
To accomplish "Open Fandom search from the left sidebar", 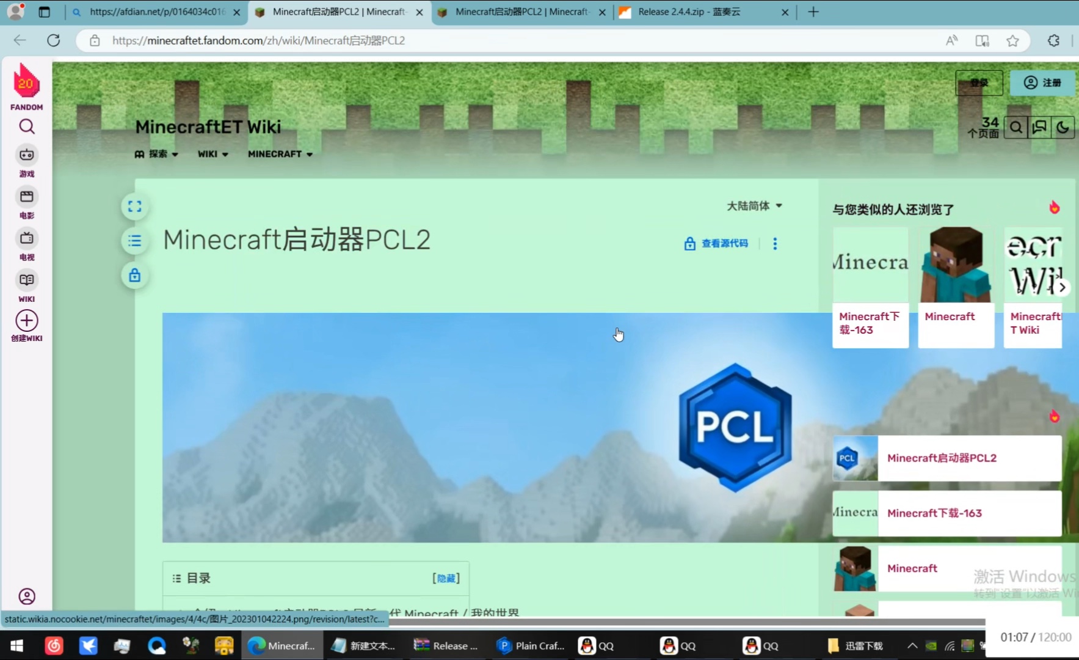I will [26, 127].
